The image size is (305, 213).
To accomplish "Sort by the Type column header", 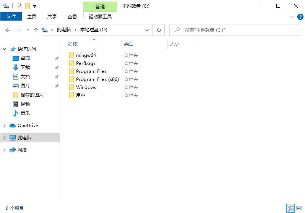I will 129,44.
